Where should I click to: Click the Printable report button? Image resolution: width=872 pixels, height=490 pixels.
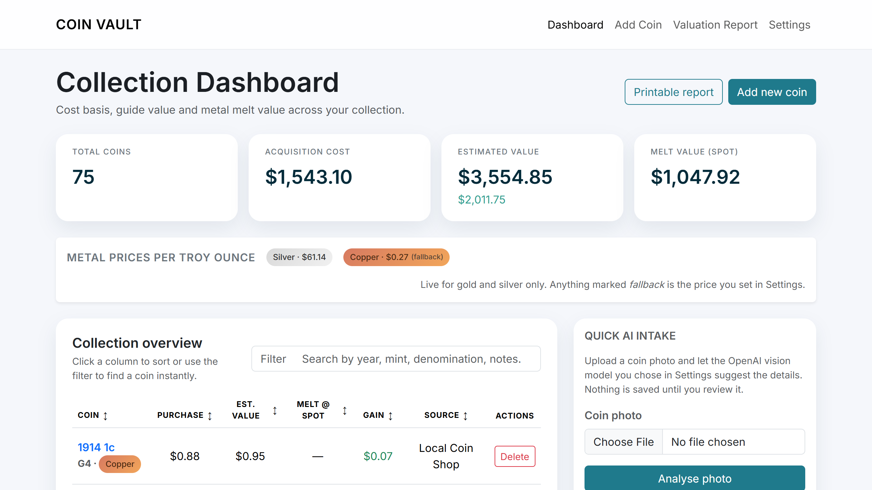(x=673, y=92)
